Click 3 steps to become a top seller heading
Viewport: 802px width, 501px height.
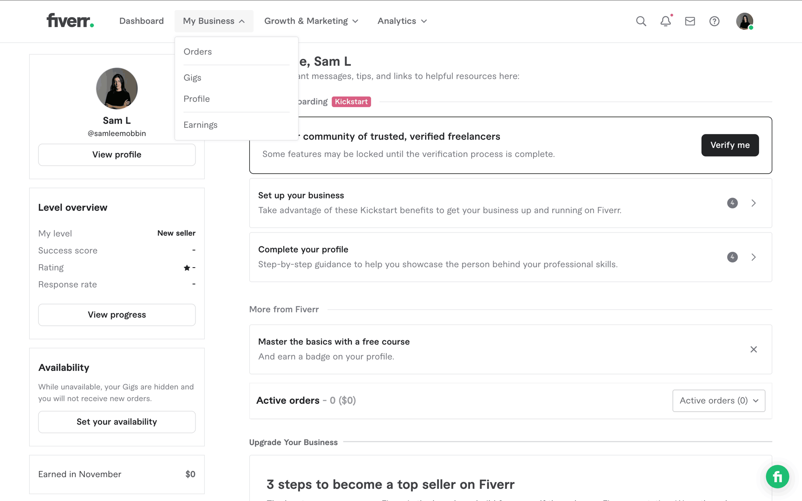(390, 485)
